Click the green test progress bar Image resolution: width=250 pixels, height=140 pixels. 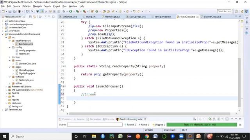[202, 124]
